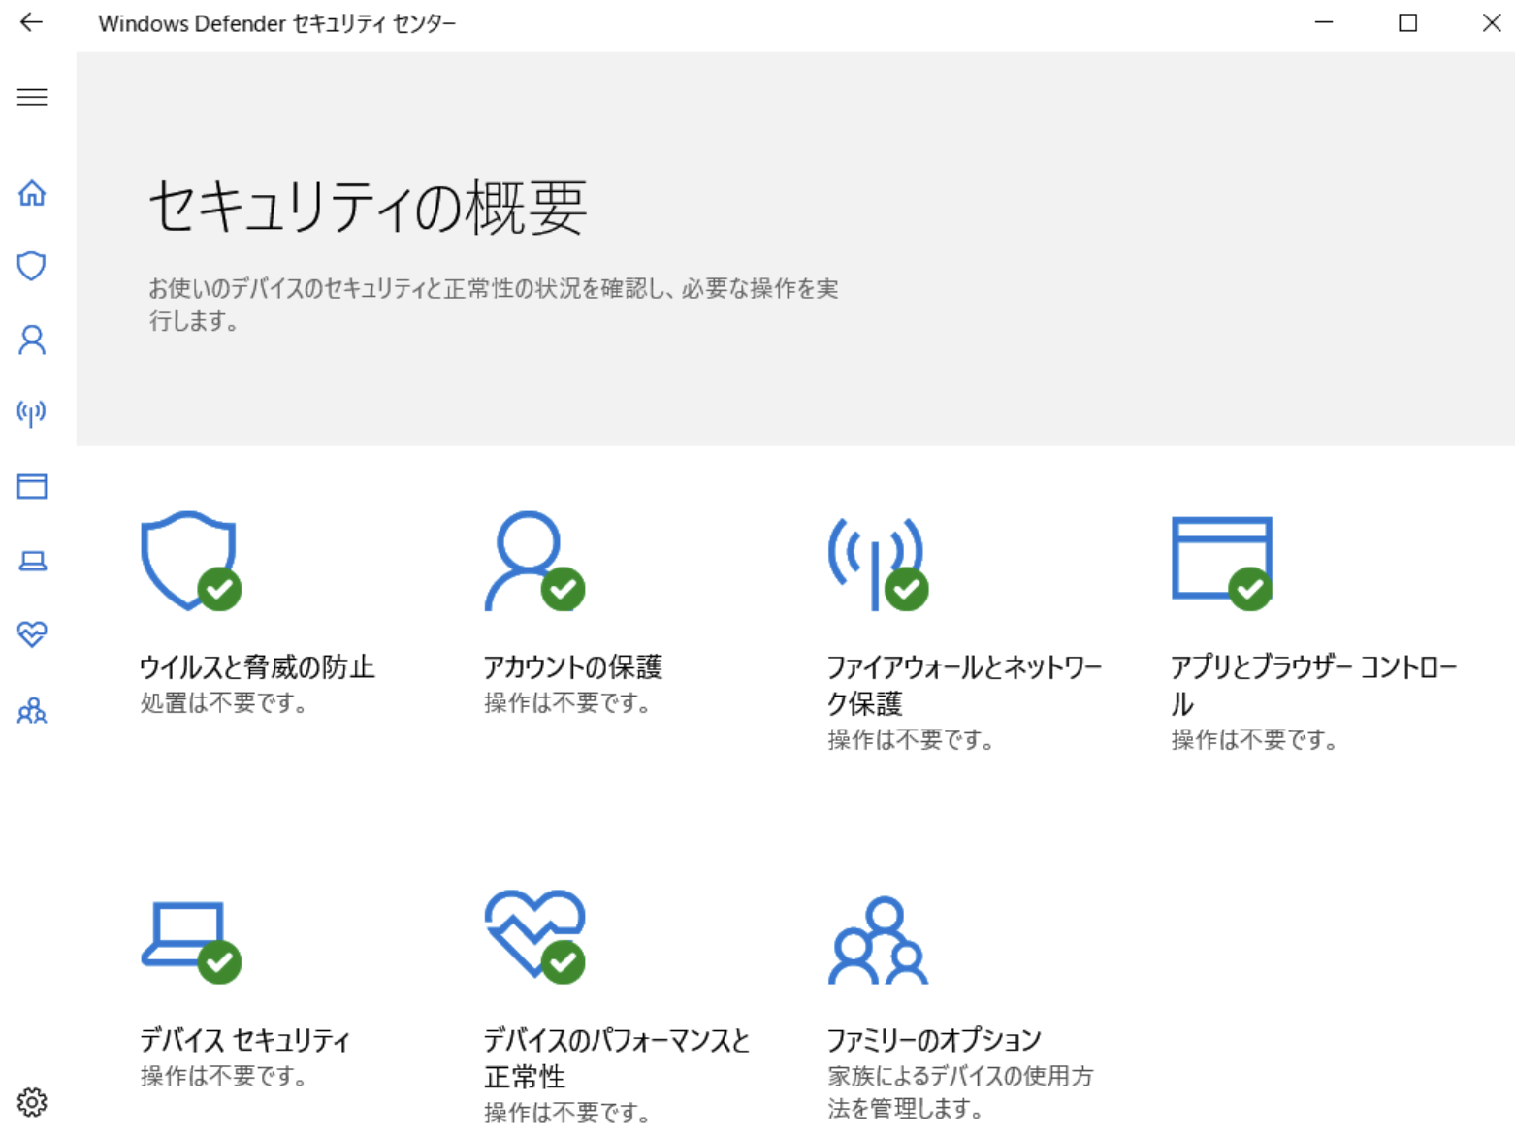Click the shield icon on ウイルスと脅威の防止 tile
The image size is (1515, 1135).
coord(188,561)
